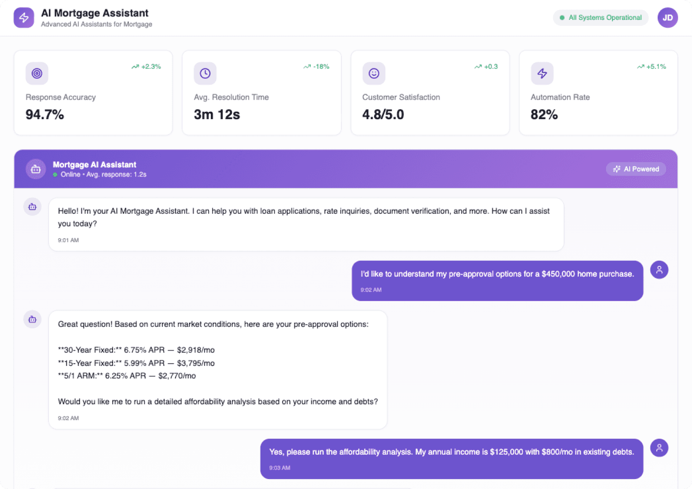Click the user avatar beside the affordability analysis message
The image size is (692, 489).
pos(659,447)
